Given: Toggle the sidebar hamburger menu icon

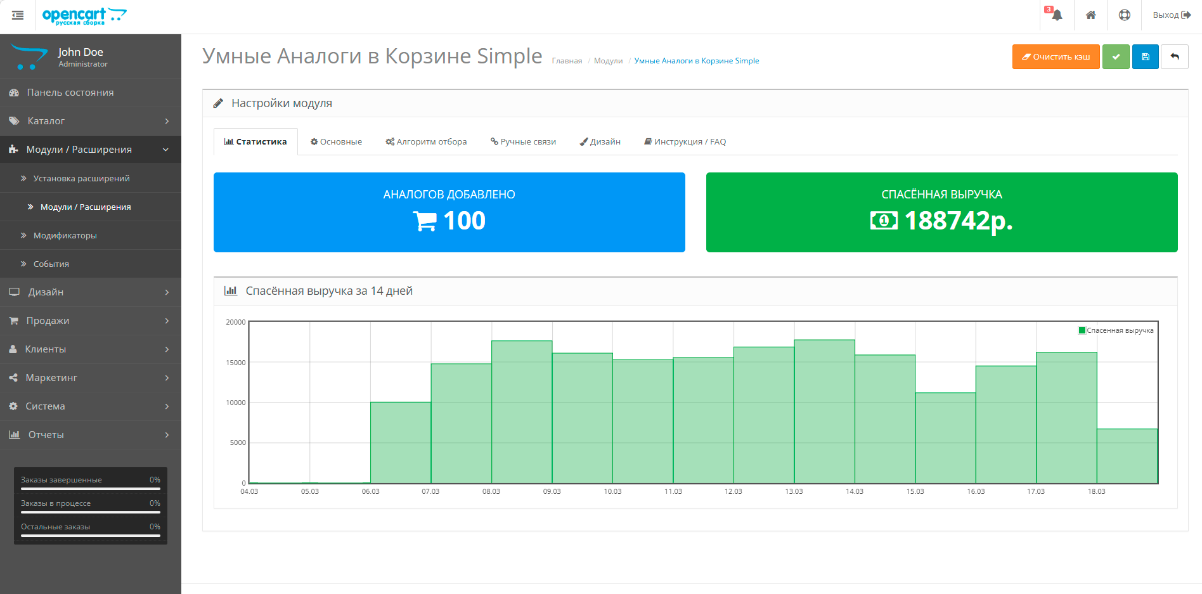Looking at the screenshot, I should [18, 15].
